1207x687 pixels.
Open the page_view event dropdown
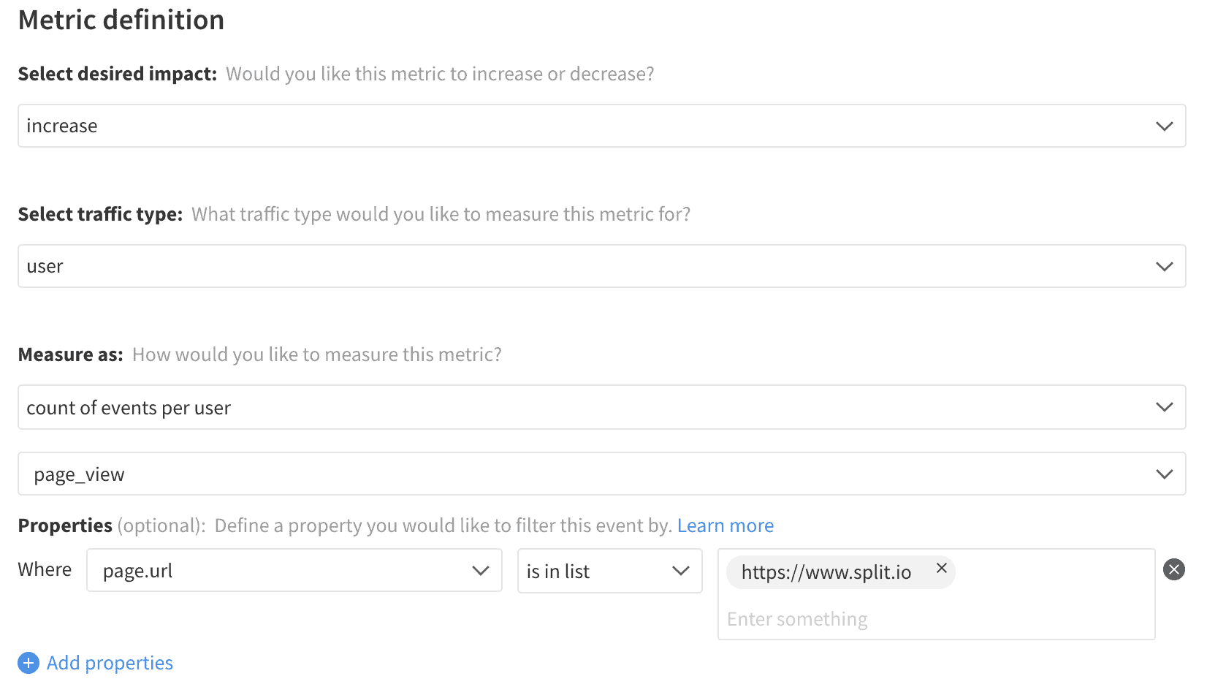pos(602,474)
